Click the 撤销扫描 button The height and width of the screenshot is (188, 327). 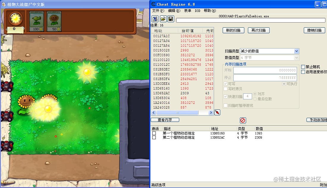(314, 30)
